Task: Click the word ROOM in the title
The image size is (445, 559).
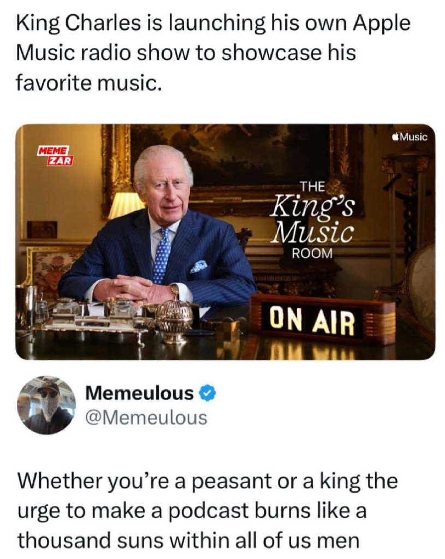Action: (x=312, y=253)
